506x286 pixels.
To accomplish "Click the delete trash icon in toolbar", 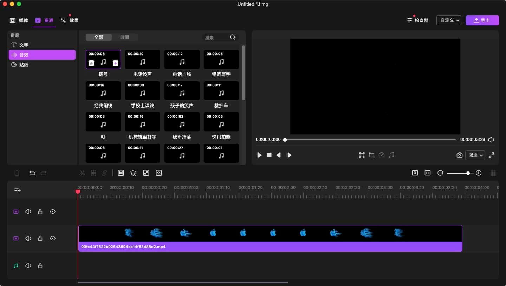I will (x=17, y=173).
